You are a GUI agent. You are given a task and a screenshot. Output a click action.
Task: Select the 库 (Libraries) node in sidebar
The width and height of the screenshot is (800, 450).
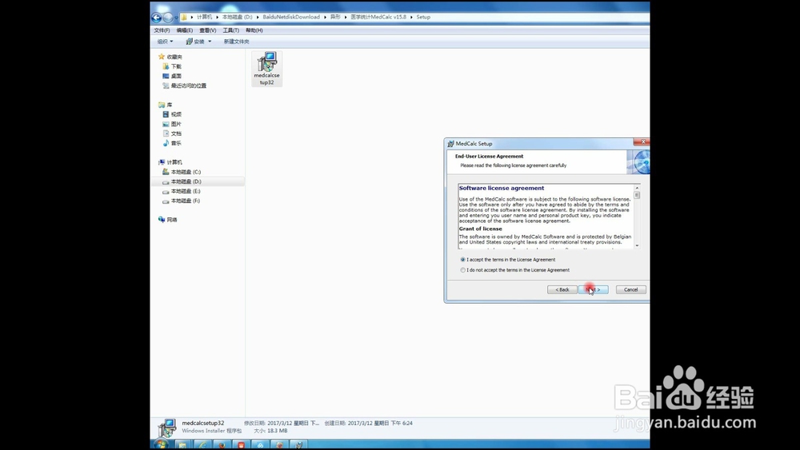click(165, 105)
